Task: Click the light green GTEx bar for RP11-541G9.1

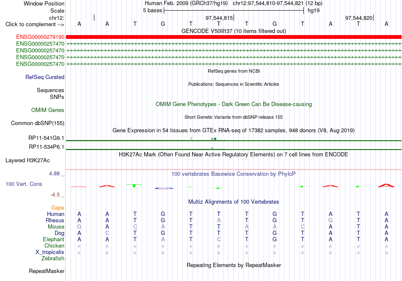Action: click(192, 139)
